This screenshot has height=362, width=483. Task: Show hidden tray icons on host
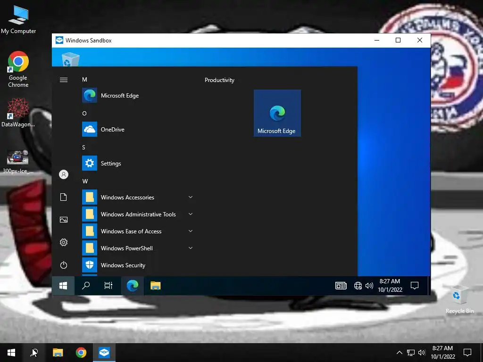(399, 353)
